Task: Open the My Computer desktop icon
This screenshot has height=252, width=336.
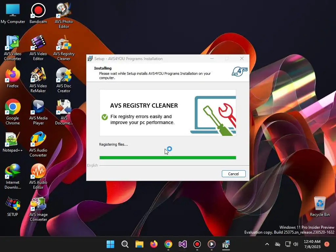Action: (13, 13)
